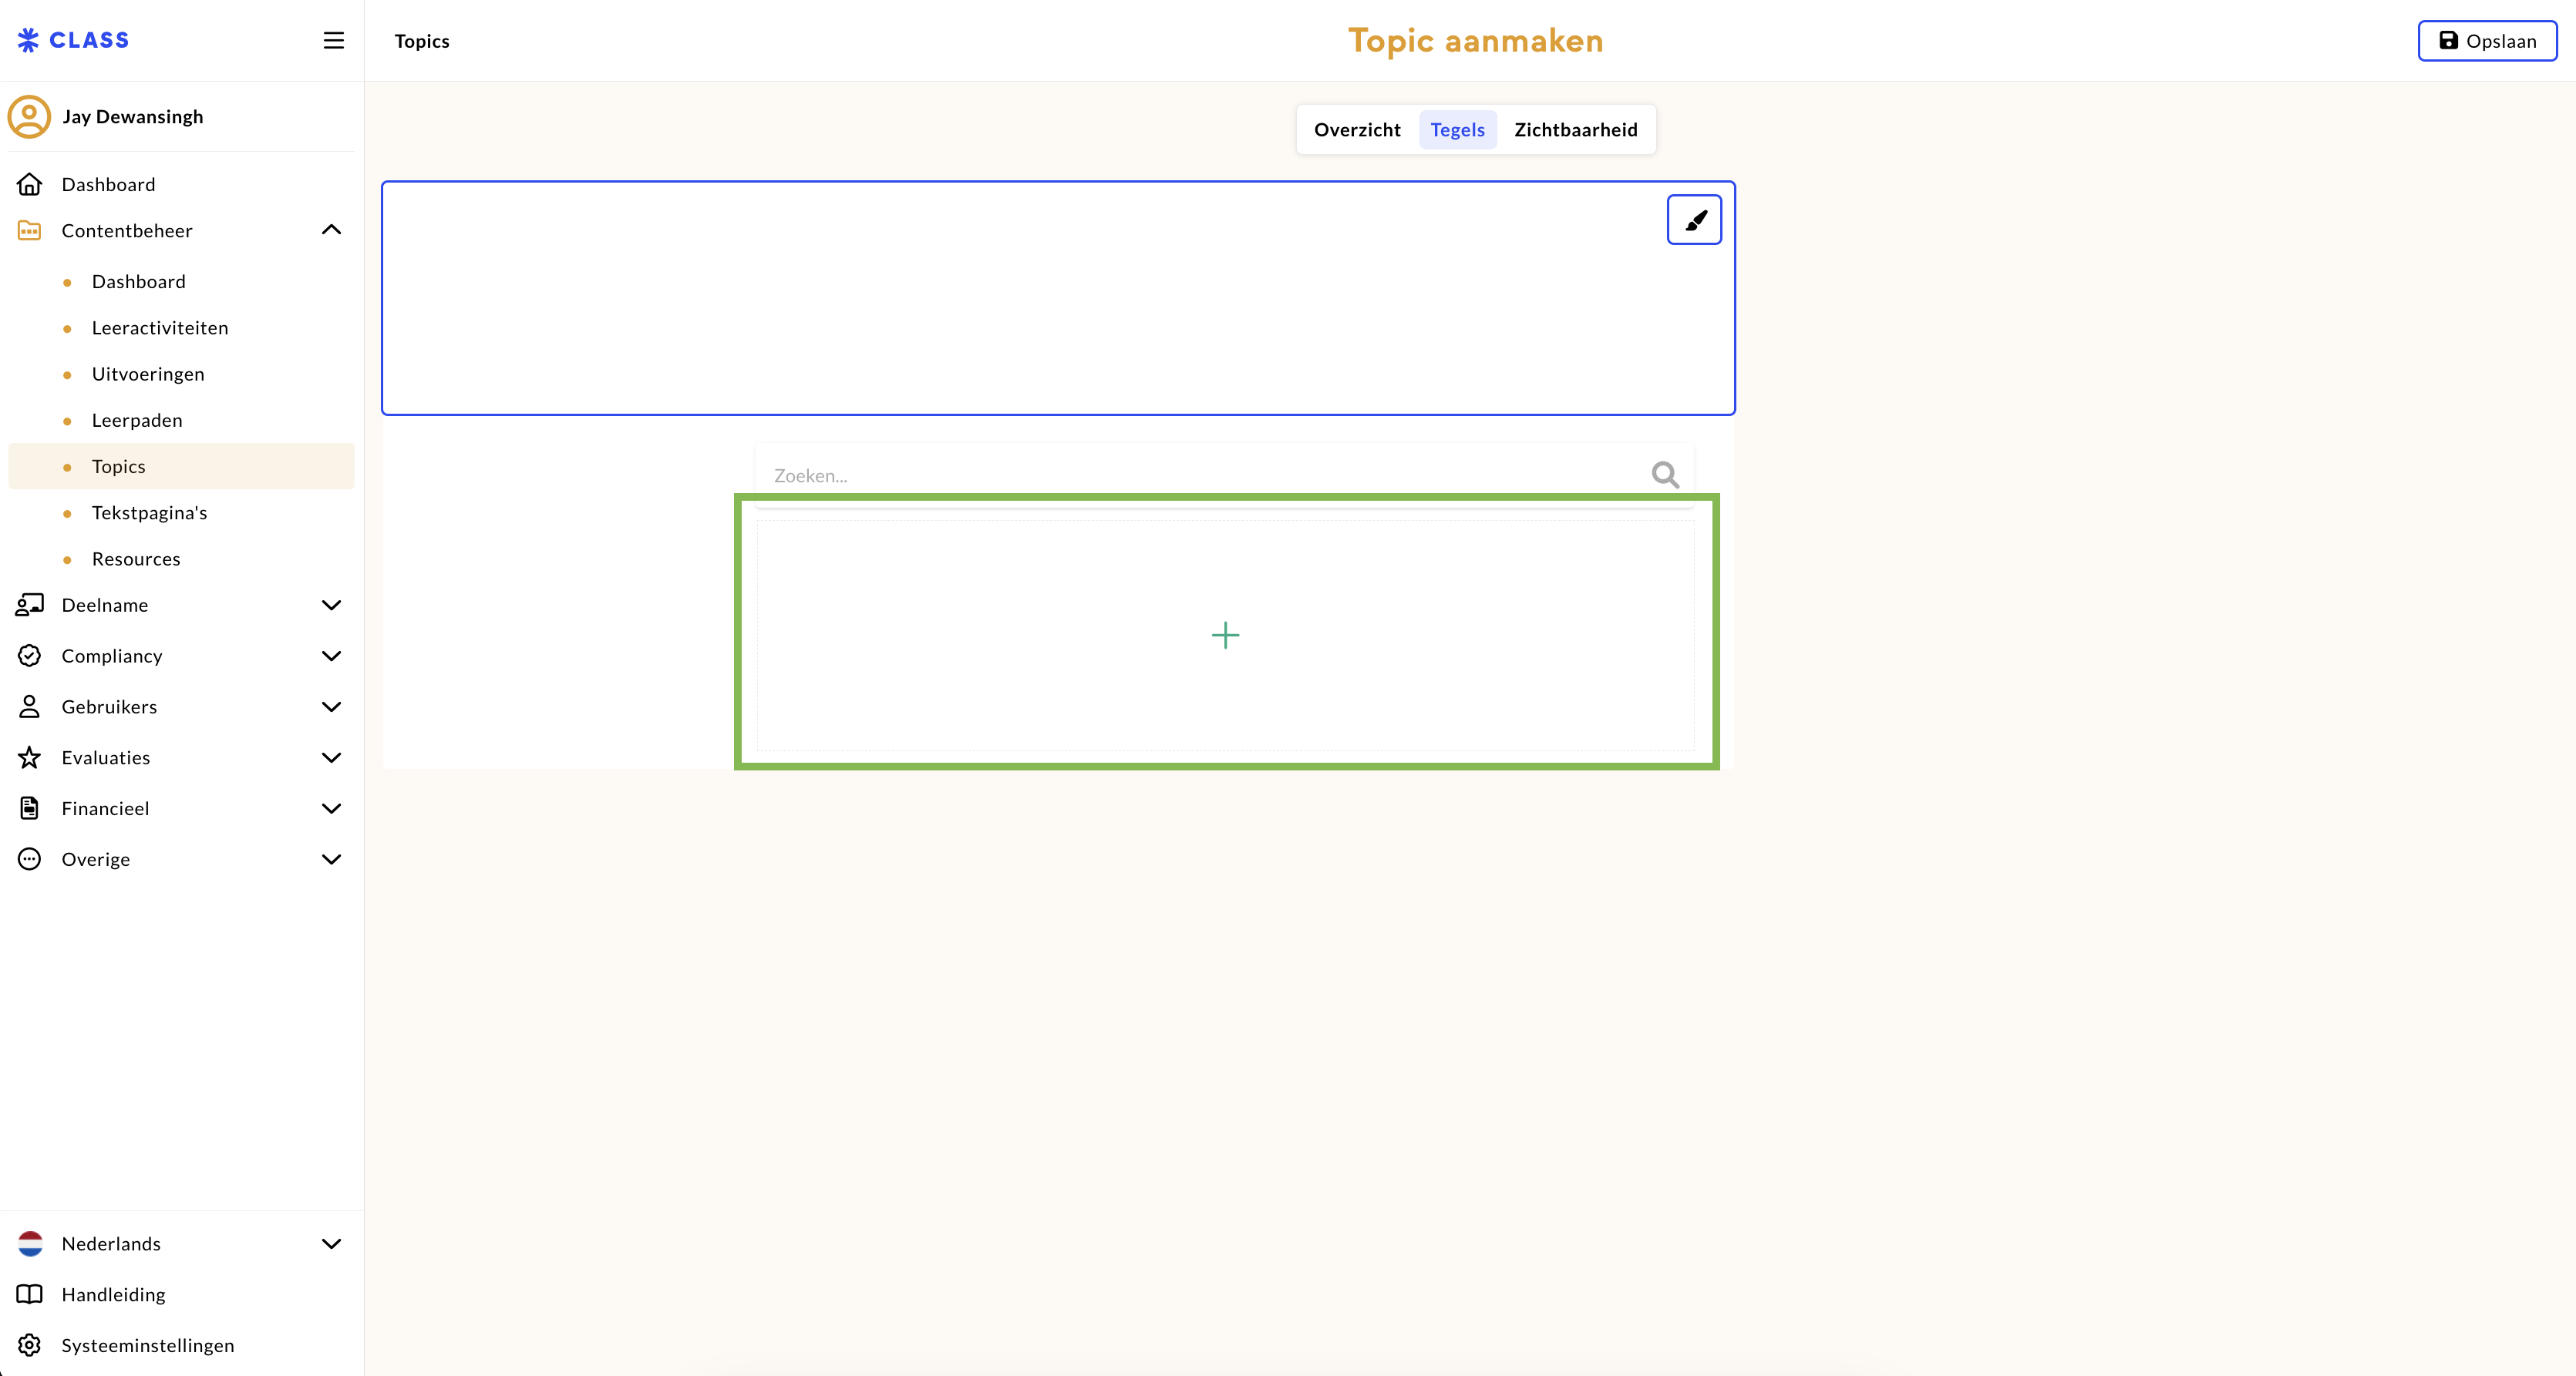Viewport: 2576px width, 1376px height.
Task: Click the Dashboard home icon
Action: [x=30, y=185]
